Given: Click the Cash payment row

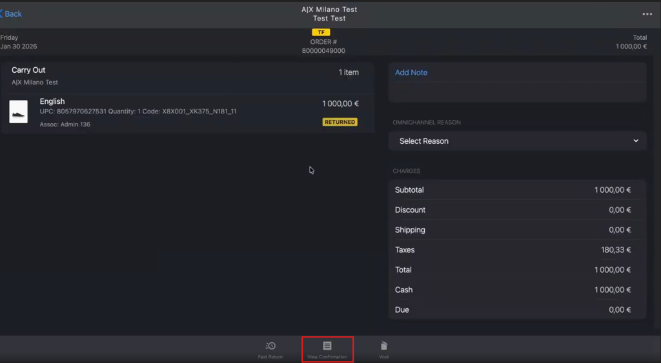Looking at the screenshot, I should pos(517,289).
